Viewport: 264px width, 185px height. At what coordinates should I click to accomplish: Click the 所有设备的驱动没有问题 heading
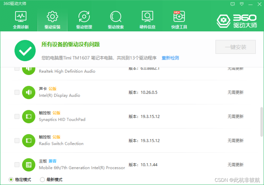(70, 44)
